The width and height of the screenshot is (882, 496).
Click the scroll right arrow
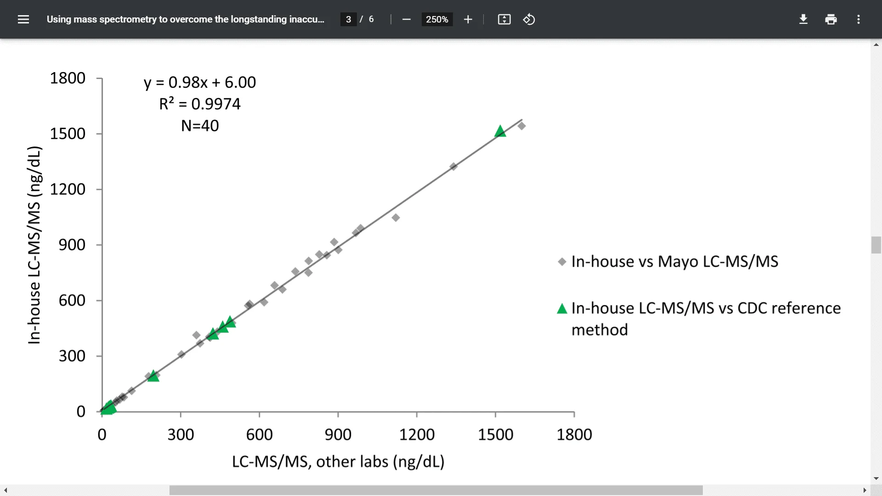865,490
